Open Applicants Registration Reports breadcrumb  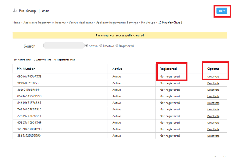(x=44, y=23)
